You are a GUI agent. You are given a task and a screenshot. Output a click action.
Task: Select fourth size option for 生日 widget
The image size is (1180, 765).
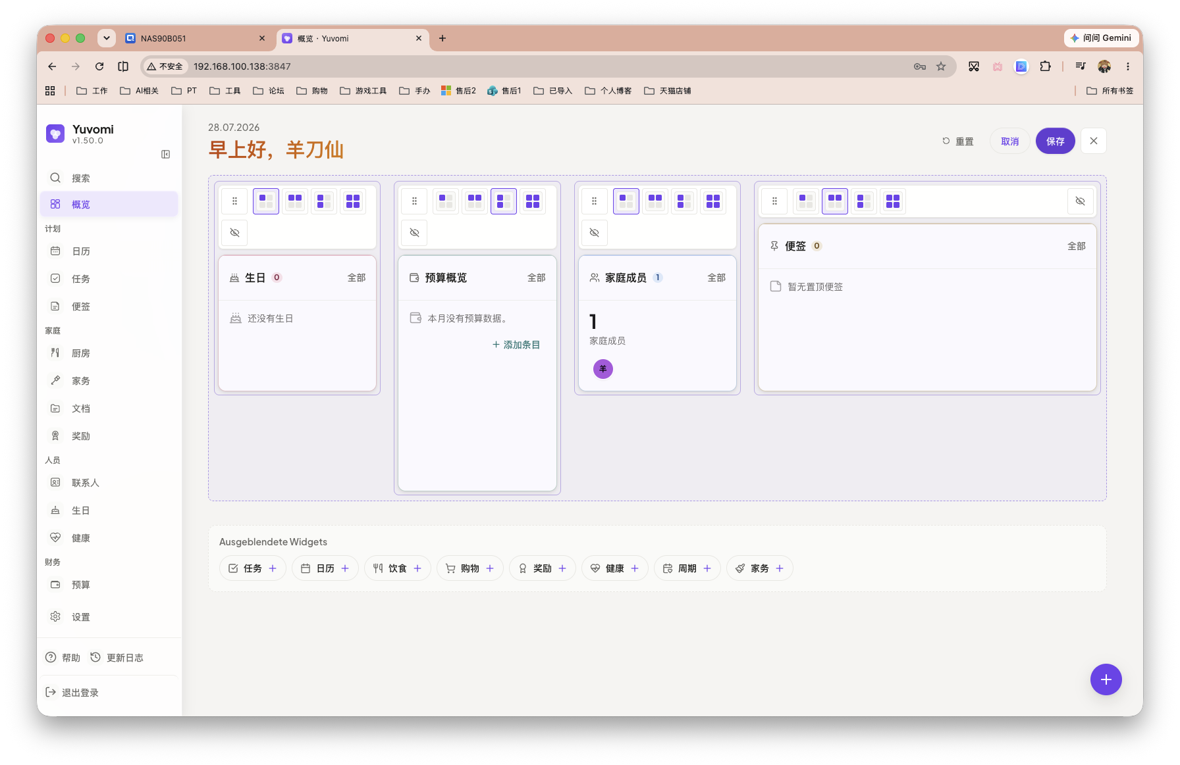[x=353, y=201]
